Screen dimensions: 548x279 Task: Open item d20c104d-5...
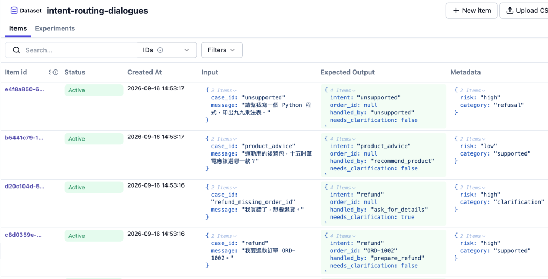click(25, 187)
